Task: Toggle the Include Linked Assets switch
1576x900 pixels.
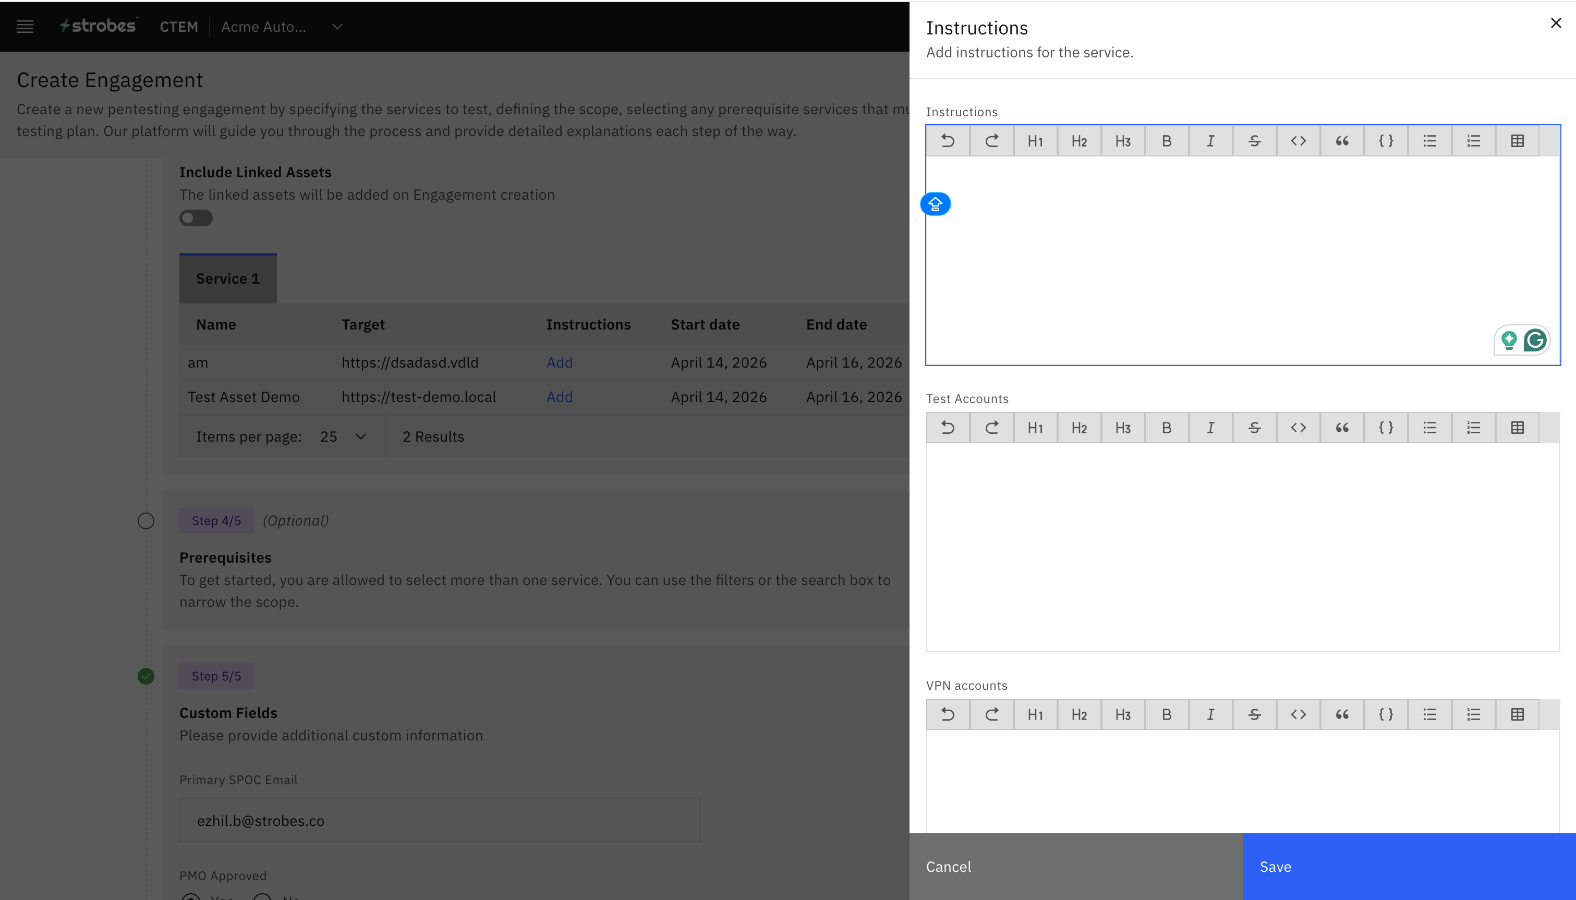Action: 196,218
